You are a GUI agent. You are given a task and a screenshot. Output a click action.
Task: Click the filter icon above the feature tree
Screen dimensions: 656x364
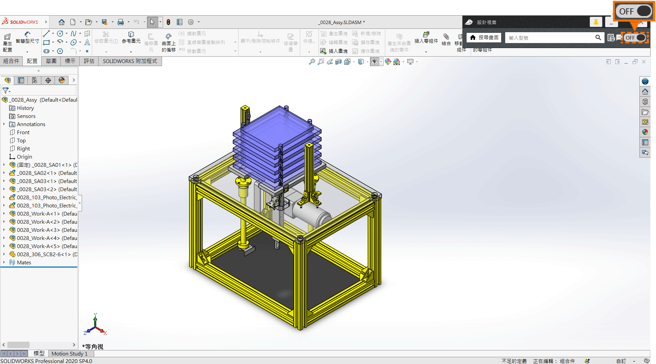tap(5, 90)
